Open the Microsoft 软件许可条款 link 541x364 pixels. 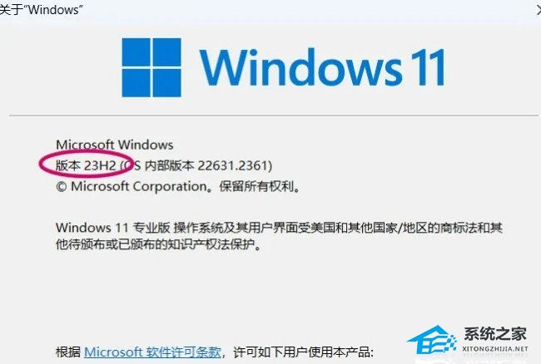tap(152, 352)
